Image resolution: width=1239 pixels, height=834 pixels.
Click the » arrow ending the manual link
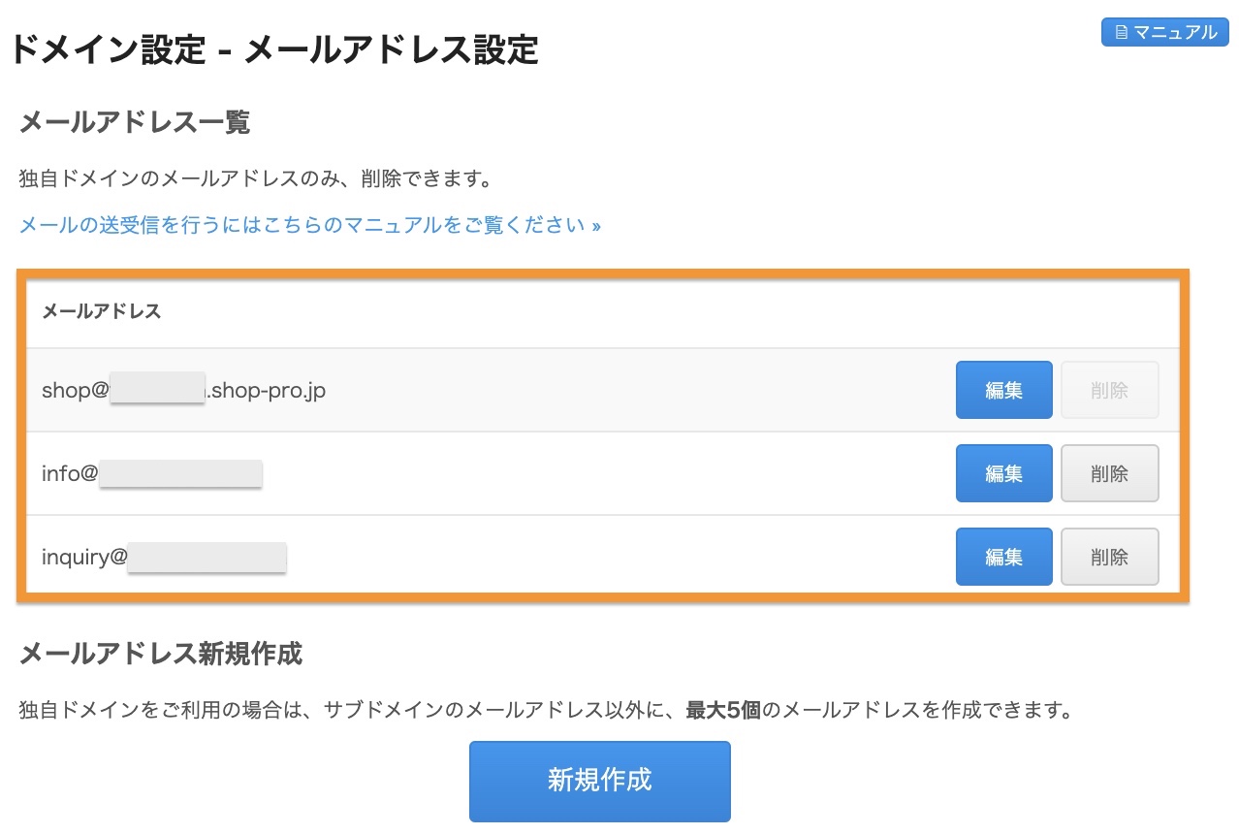pyautogui.click(x=596, y=226)
